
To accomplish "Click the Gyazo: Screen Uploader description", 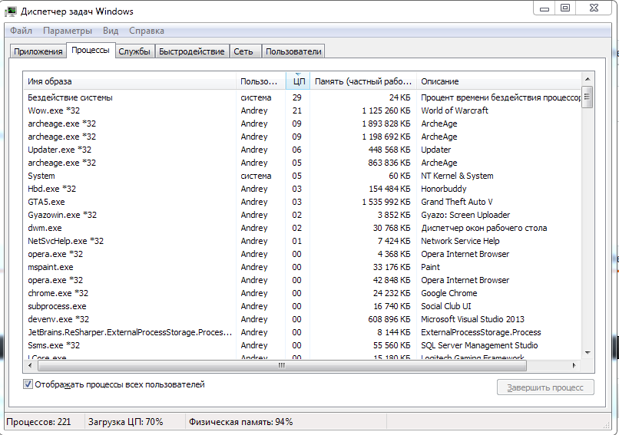I will pyautogui.click(x=465, y=215).
